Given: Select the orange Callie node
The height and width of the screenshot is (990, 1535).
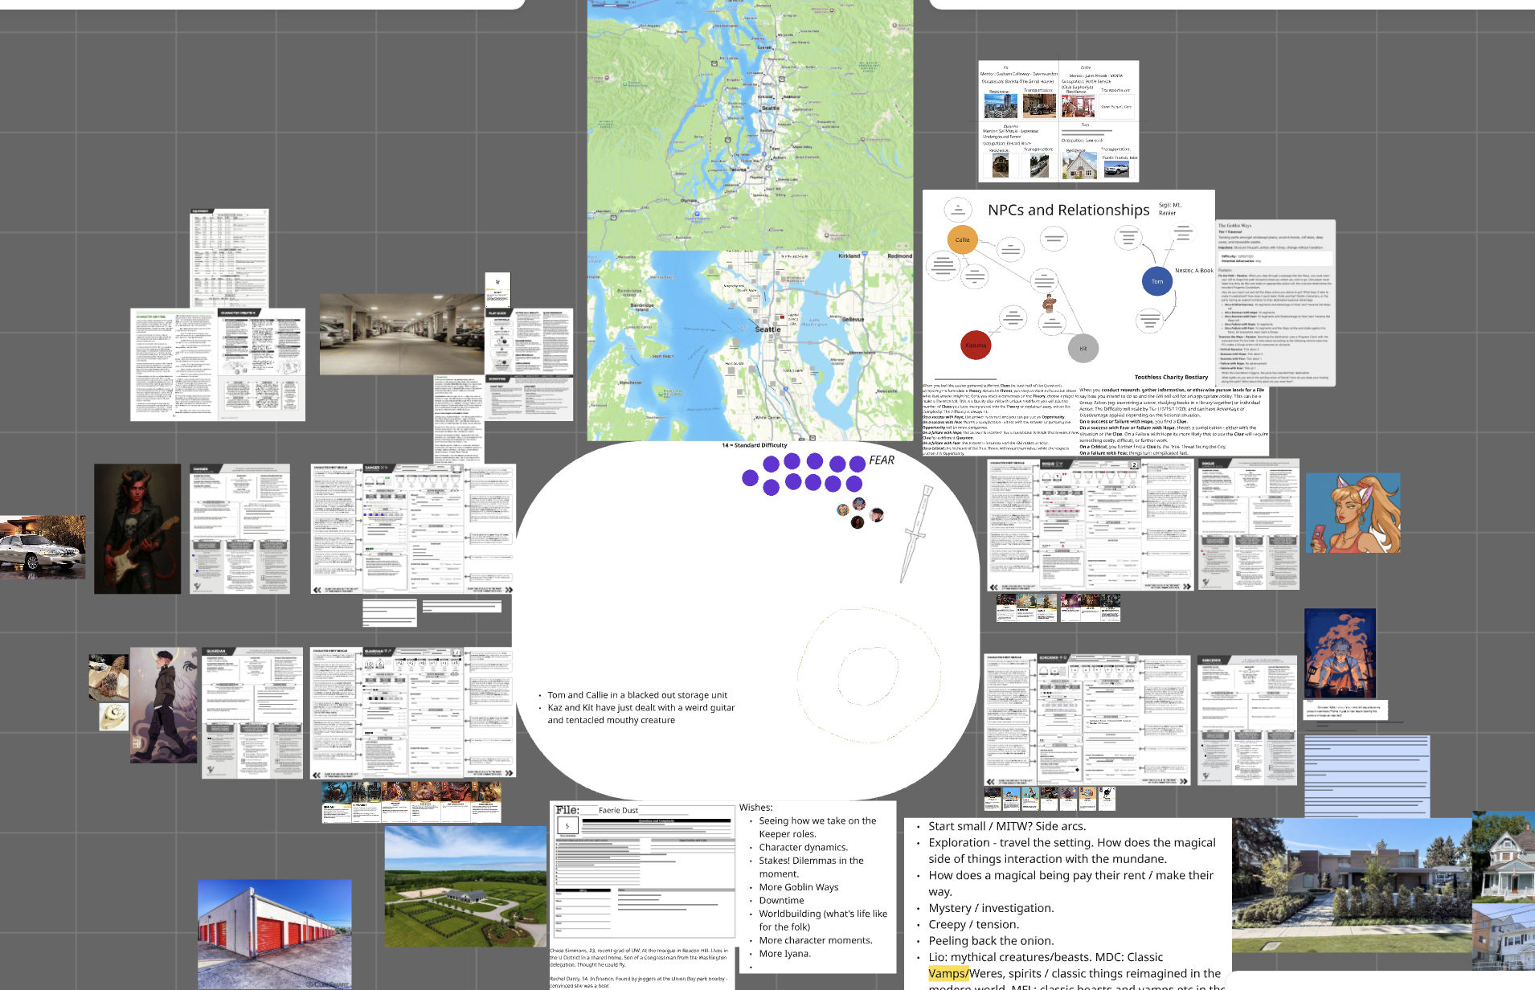Looking at the screenshot, I should pyautogui.click(x=962, y=239).
